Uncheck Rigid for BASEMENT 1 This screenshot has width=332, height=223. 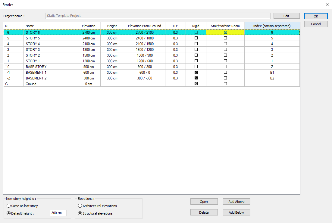click(x=196, y=73)
